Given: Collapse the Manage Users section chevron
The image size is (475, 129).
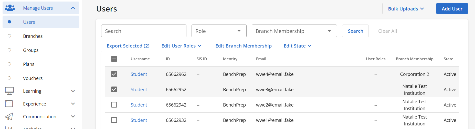Looking at the screenshot, I should [x=73, y=8].
